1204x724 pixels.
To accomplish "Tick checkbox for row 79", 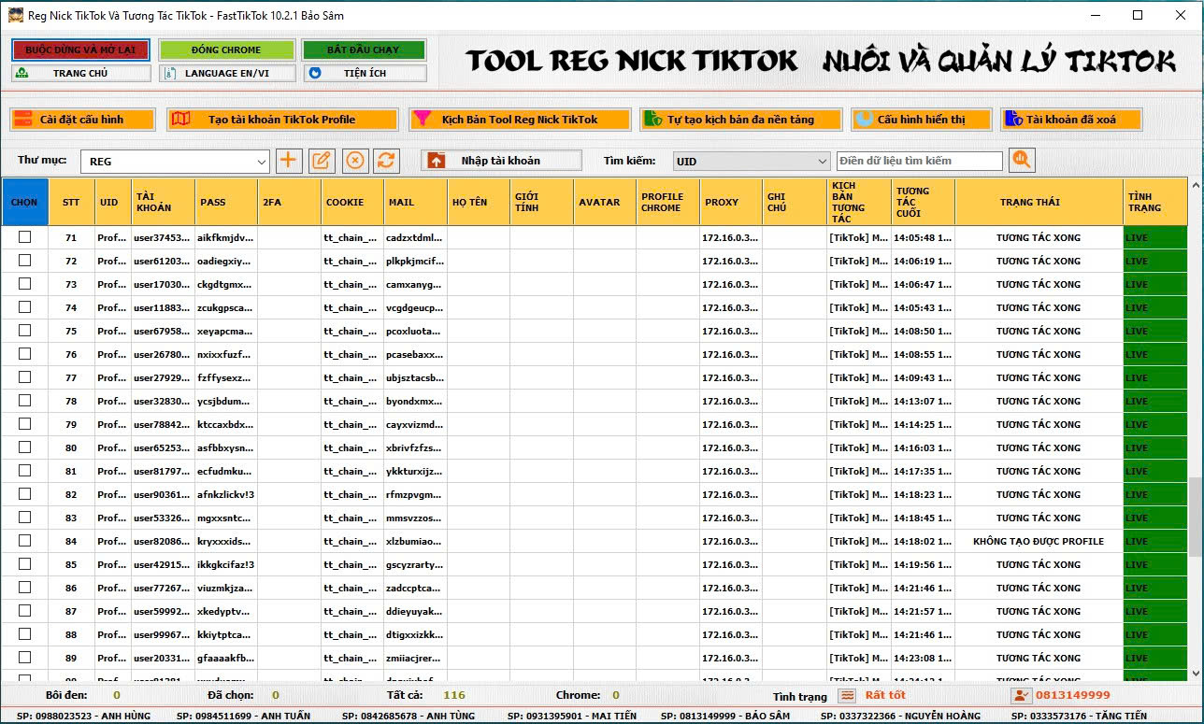I will [24, 424].
